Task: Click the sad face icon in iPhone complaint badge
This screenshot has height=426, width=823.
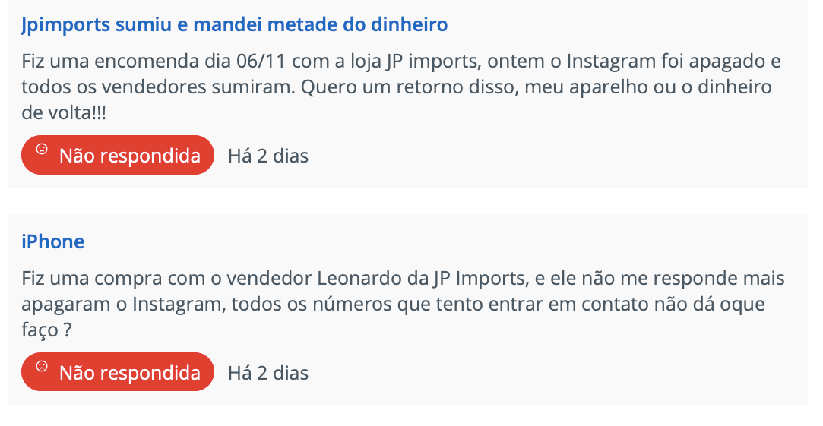Action: click(x=42, y=366)
